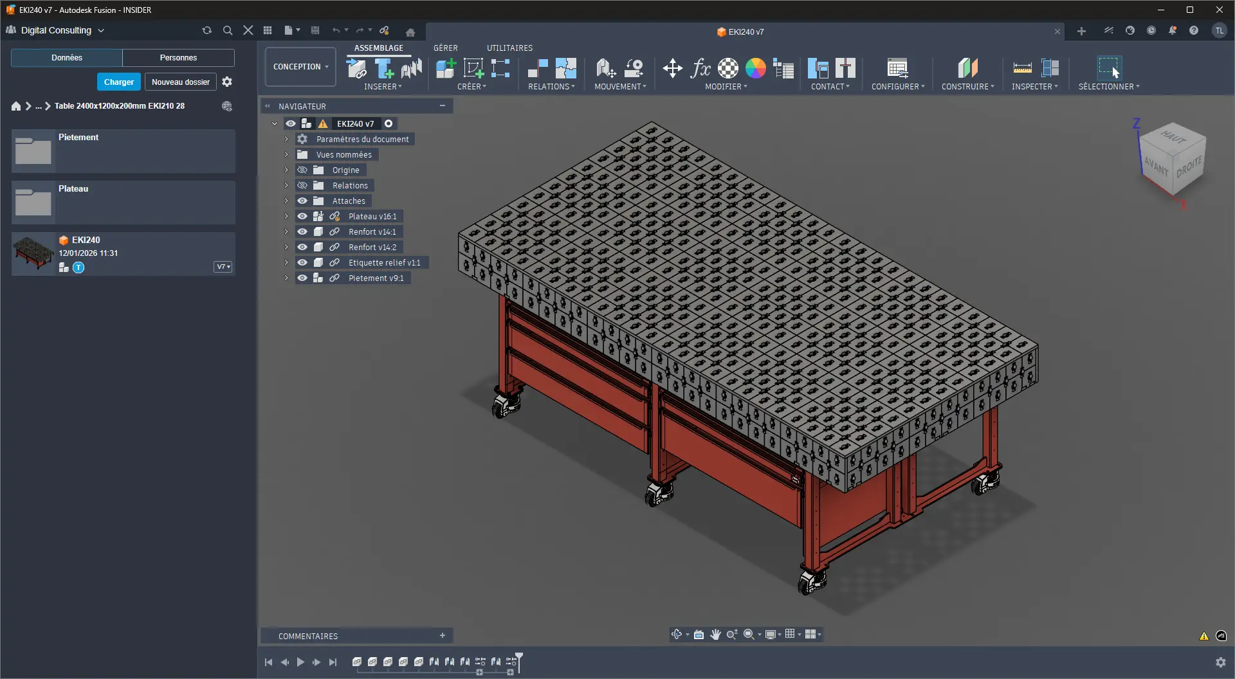Hide the Plateau v16:1 component
The height and width of the screenshot is (679, 1235).
click(302, 217)
